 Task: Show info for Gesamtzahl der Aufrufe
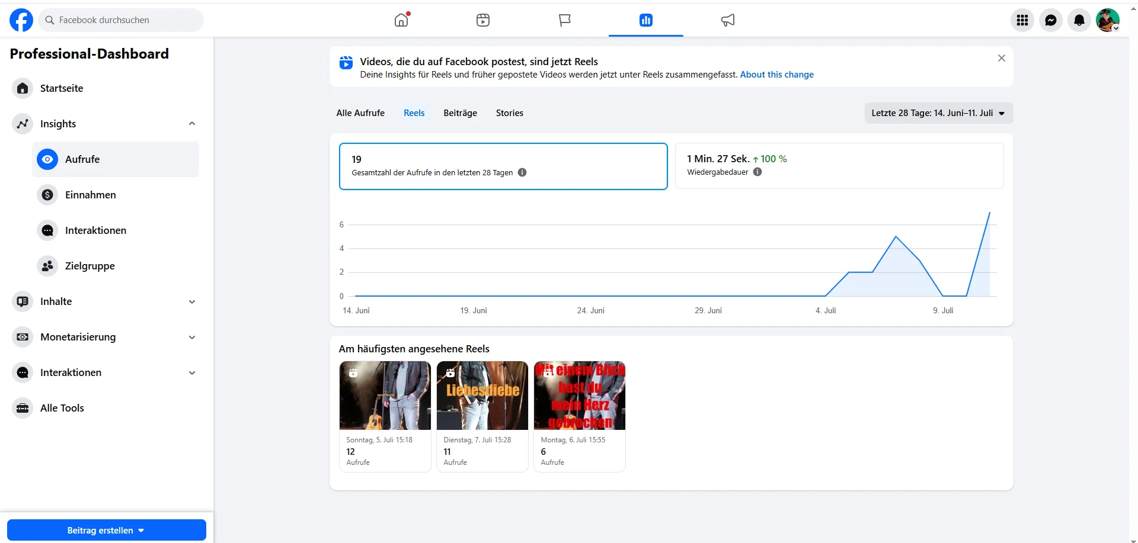click(x=522, y=172)
